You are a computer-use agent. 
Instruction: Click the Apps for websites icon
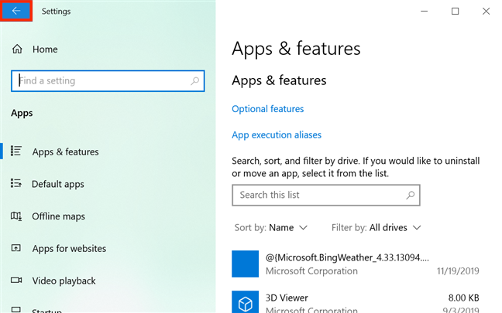(x=16, y=248)
